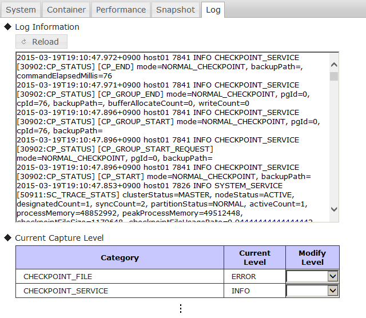Viewport: 366px width, 318px height.
Task: Switch to the System tab
Action: click(21, 10)
